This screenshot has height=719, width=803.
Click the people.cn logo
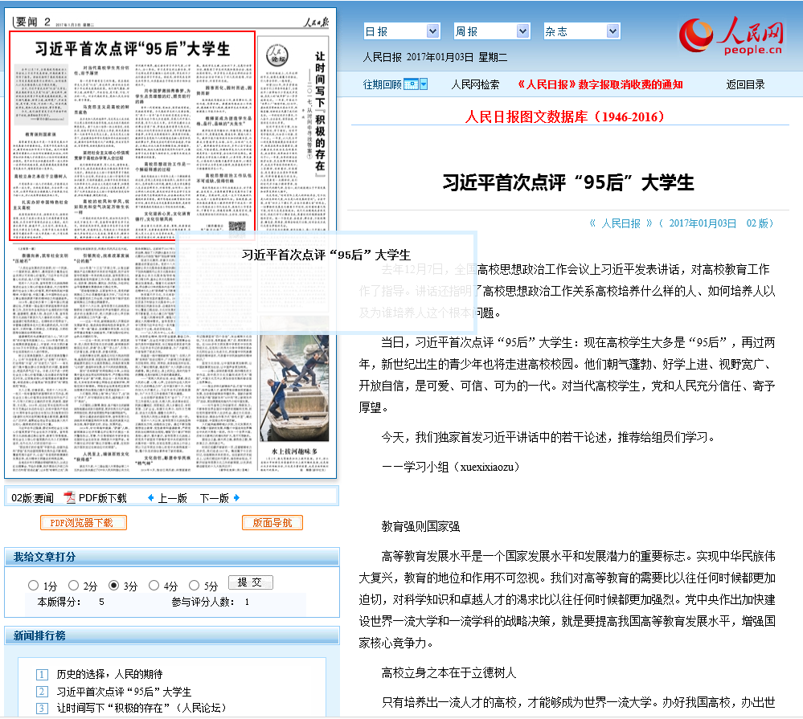(x=731, y=37)
